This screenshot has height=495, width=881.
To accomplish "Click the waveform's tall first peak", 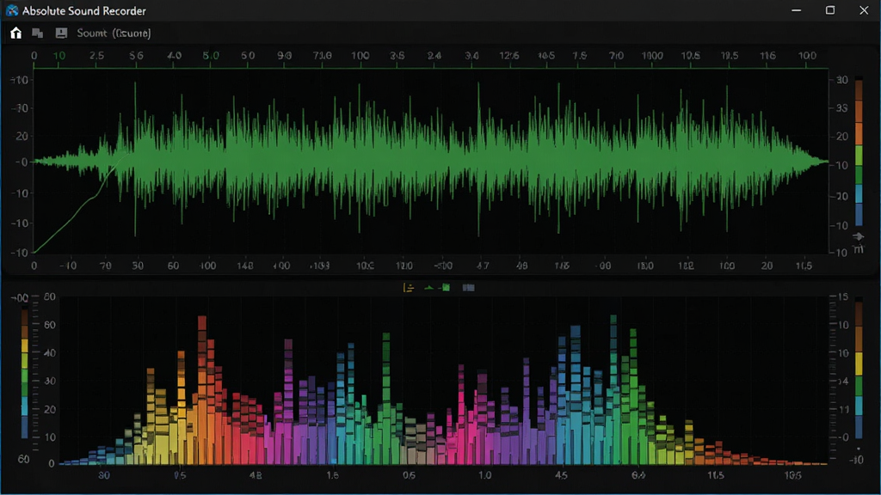I will (x=135, y=160).
